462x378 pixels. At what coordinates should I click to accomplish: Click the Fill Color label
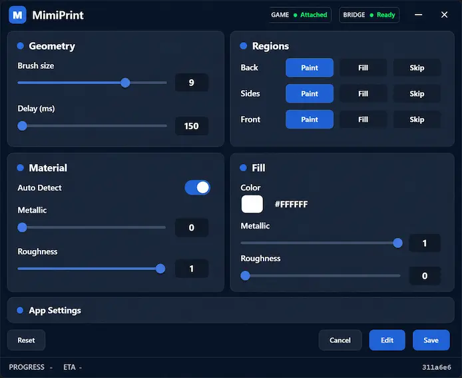[x=250, y=187]
